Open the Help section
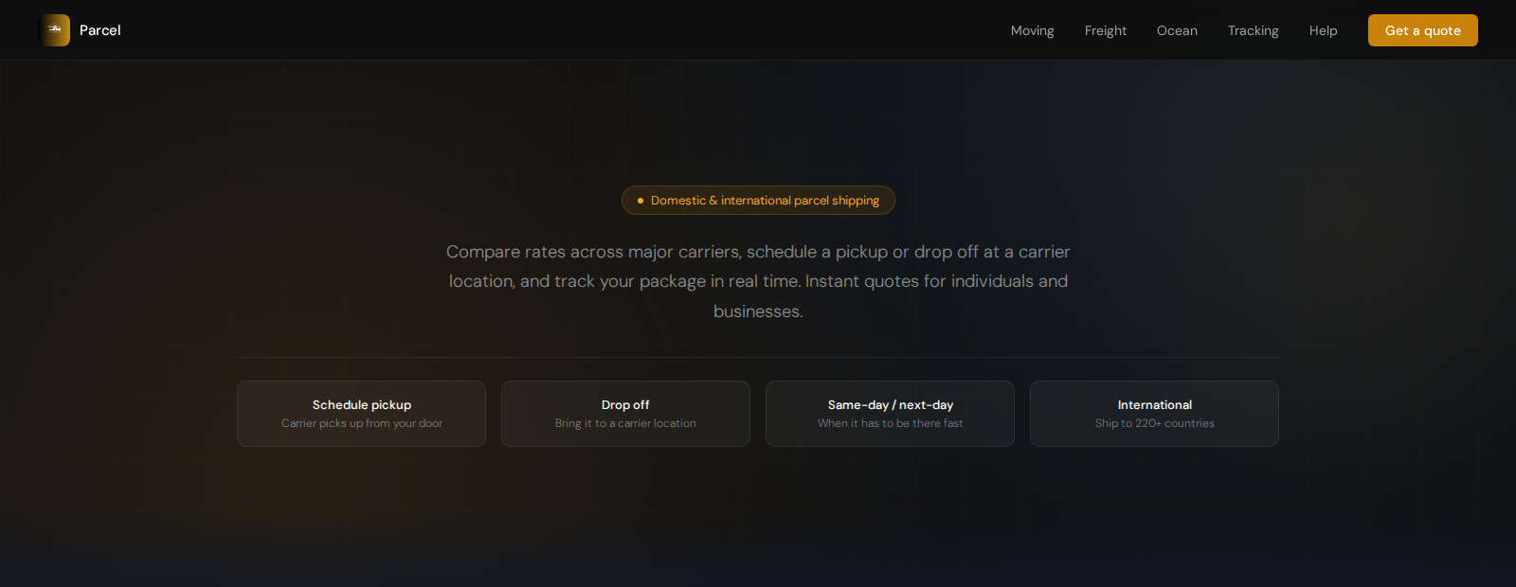Image resolution: width=1516 pixels, height=587 pixels. coord(1323,30)
